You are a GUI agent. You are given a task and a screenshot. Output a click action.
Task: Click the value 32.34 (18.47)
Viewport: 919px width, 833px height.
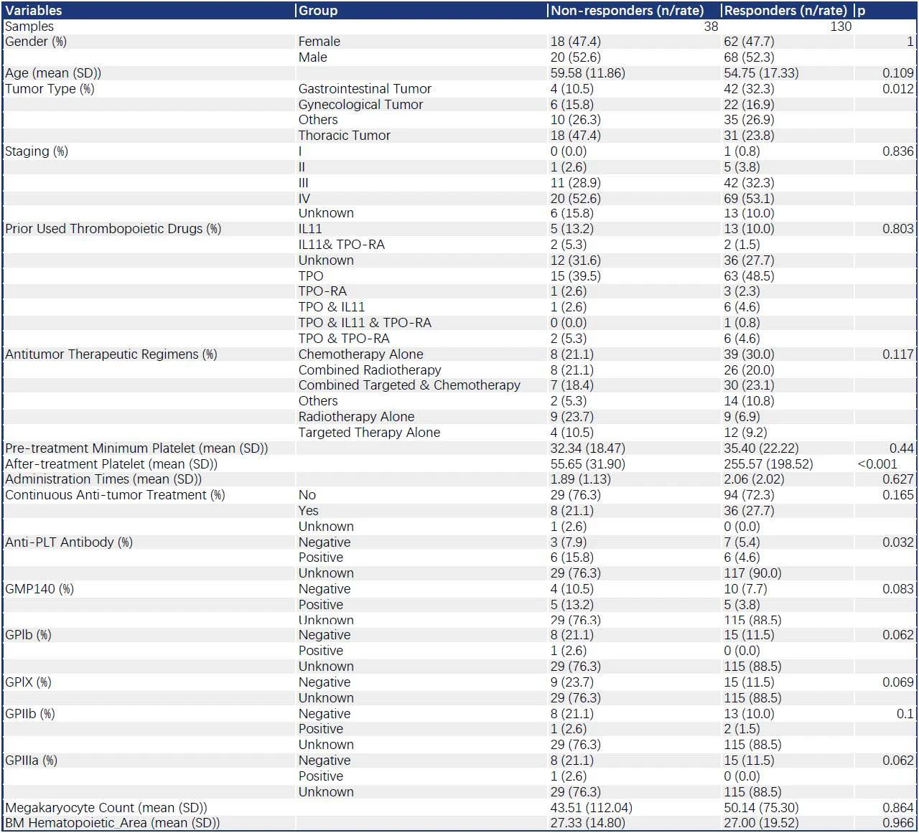coord(588,448)
